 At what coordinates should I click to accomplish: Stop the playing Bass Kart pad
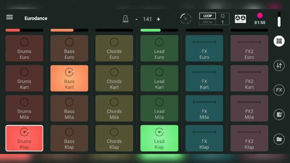[x=69, y=78]
